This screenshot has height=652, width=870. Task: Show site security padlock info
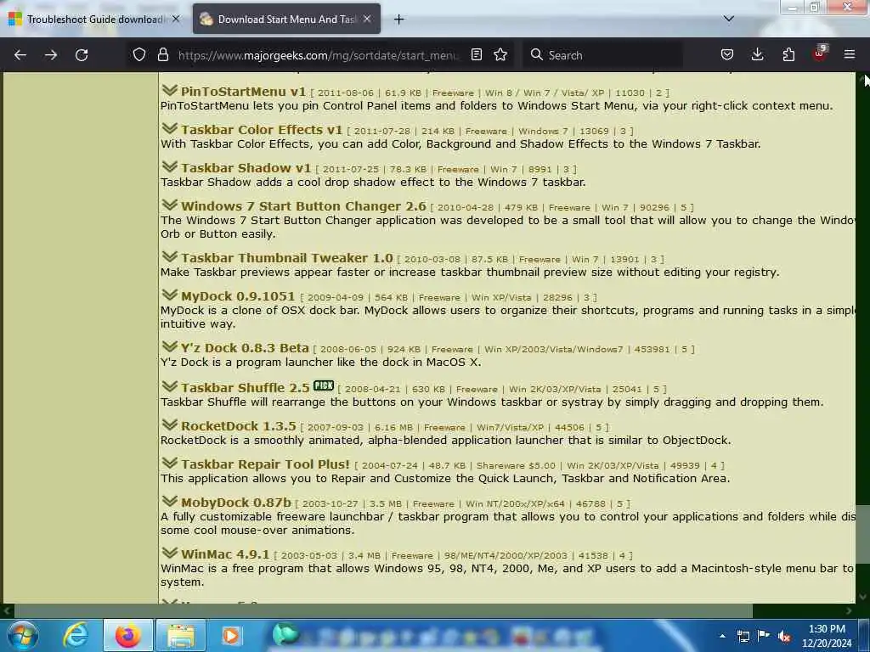162,54
